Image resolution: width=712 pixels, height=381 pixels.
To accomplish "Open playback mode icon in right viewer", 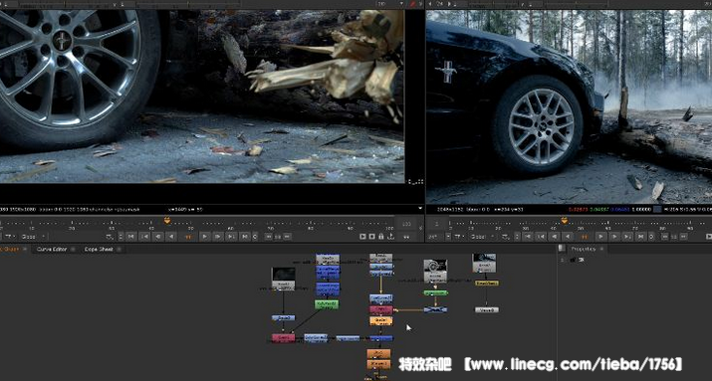I will (506, 237).
